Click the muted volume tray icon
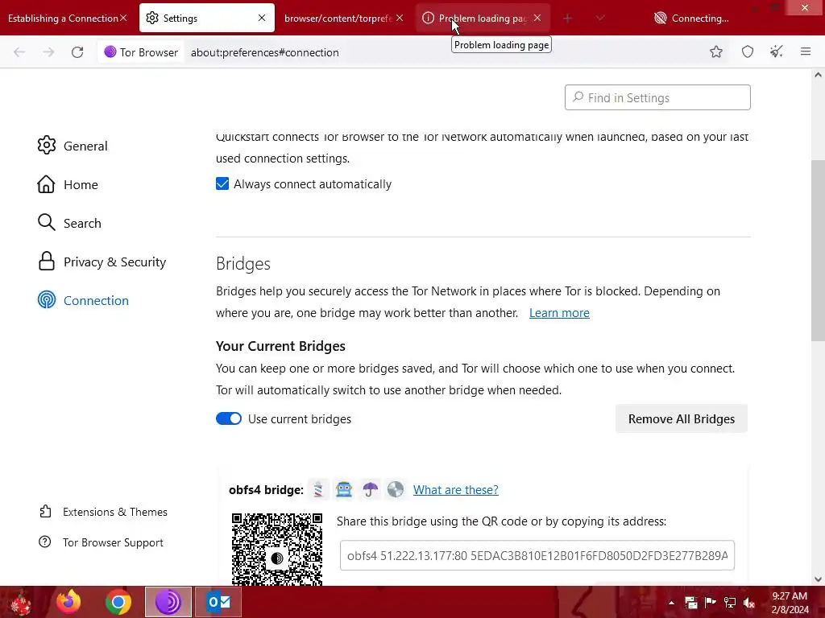Image resolution: width=825 pixels, height=618 pixels. point(748,603)
